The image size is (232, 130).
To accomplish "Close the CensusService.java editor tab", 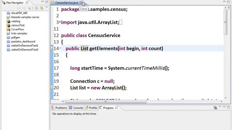I will 81,3.
